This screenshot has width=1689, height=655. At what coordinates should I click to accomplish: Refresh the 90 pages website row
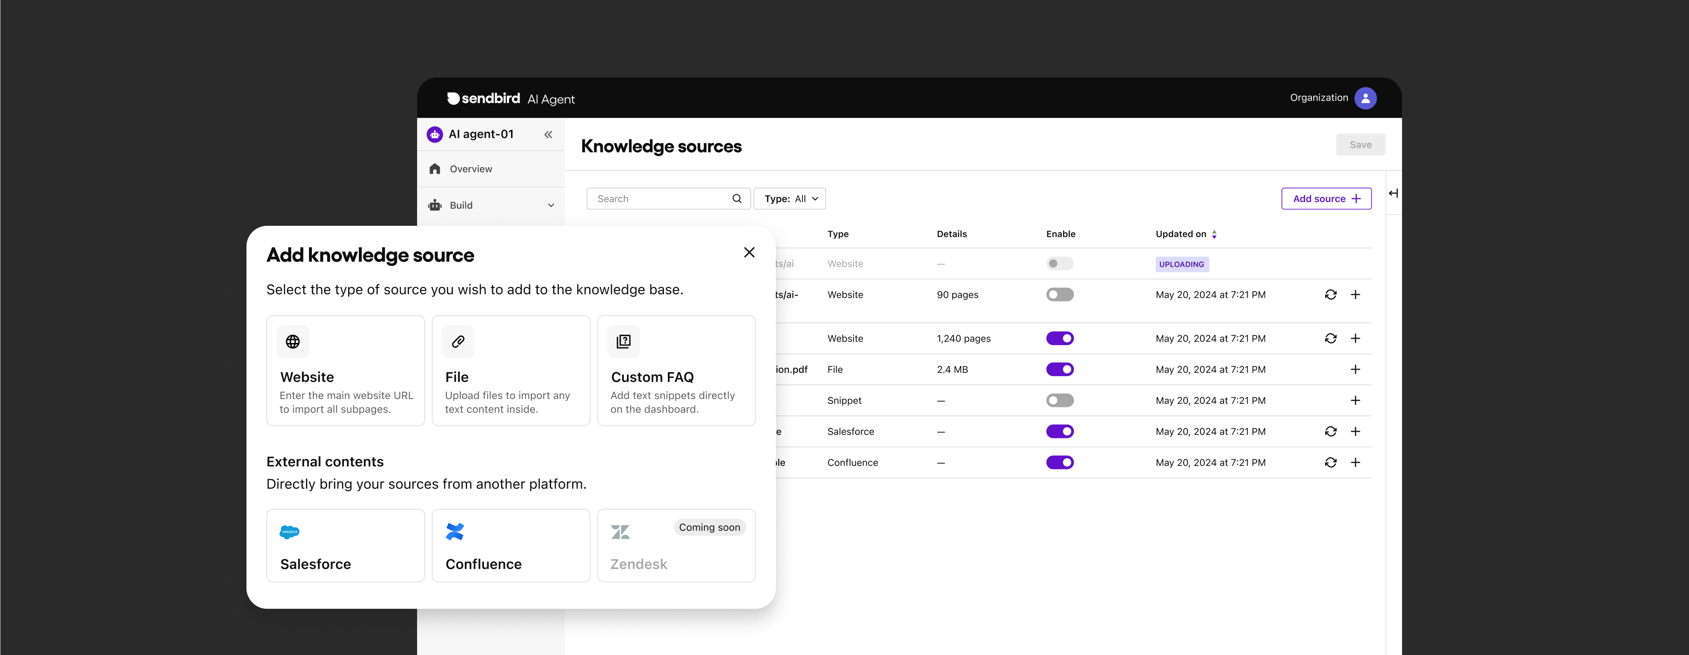coord(1331,295)
